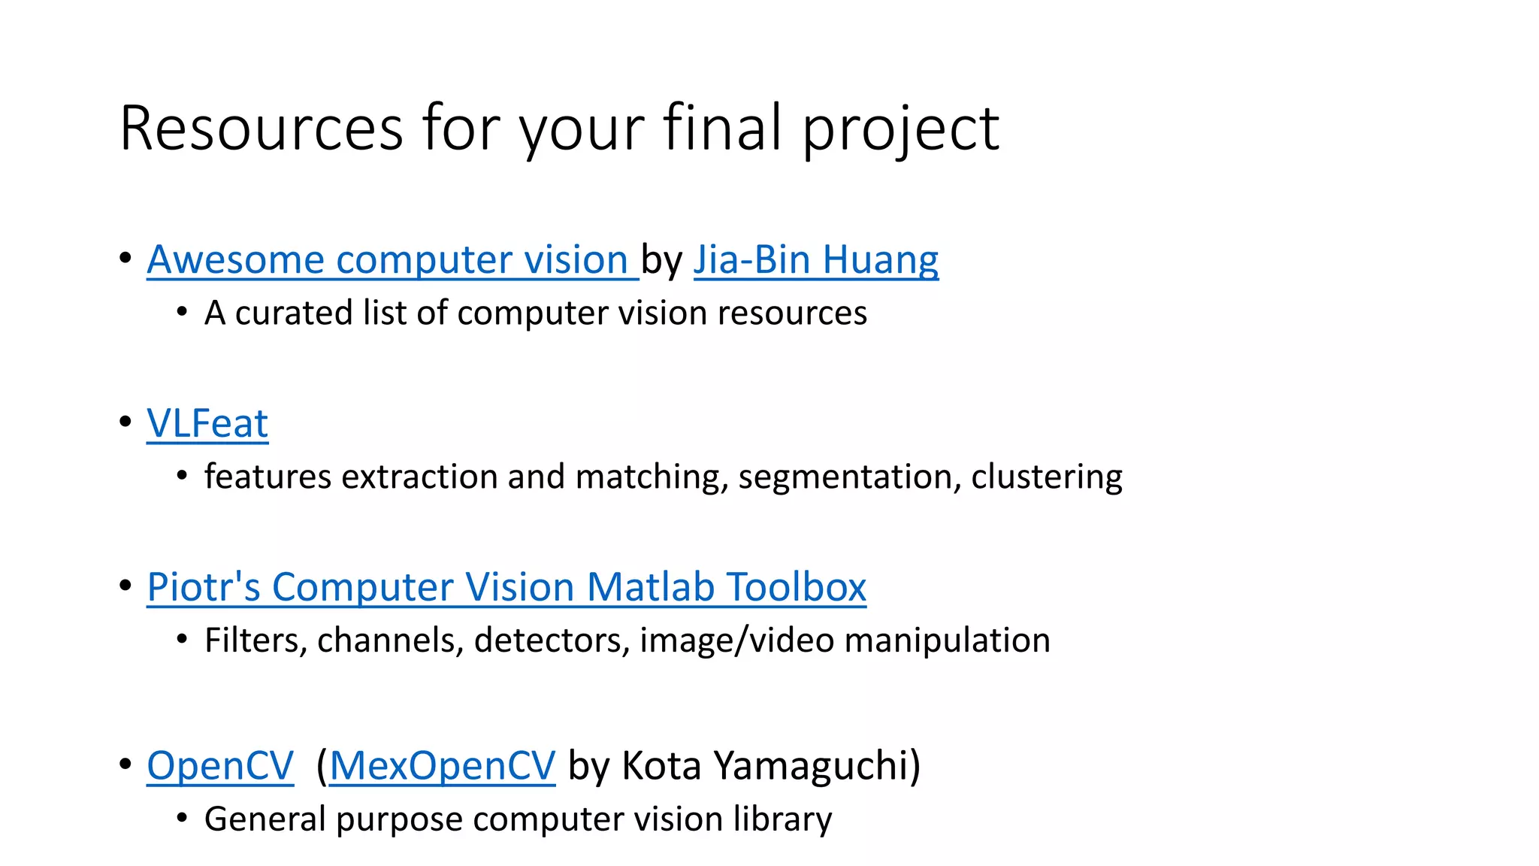
Task: Click the bullet point before VLFeat
Action: 125,422
